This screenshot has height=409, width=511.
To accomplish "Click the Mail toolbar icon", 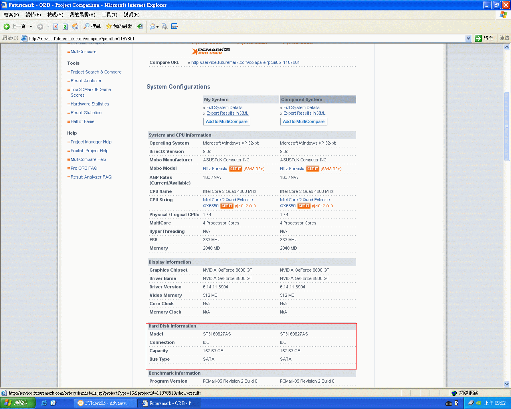I will point(153,26).
